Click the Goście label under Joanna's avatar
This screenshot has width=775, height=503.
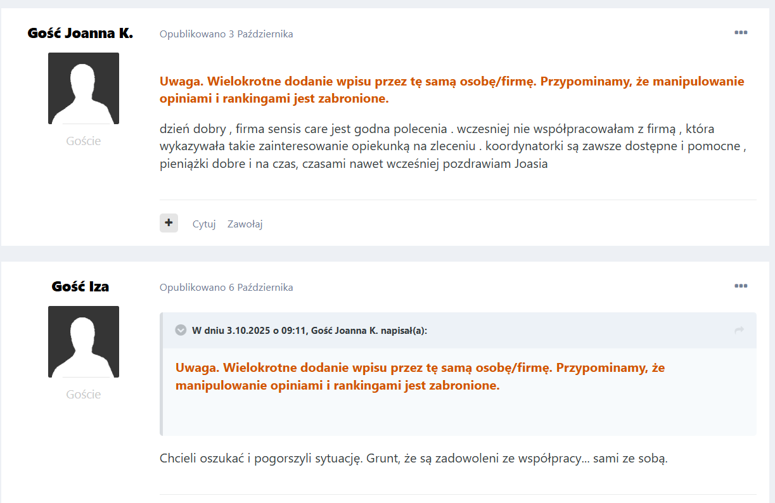click(84, 141)
